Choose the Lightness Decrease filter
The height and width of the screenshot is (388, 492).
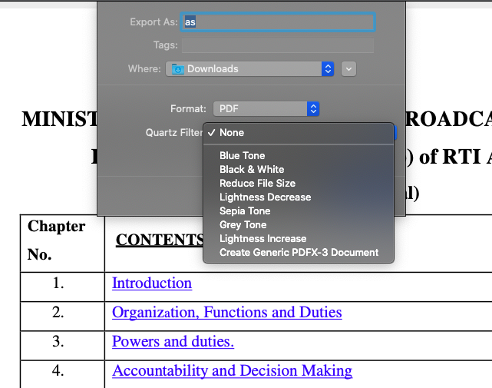pyautogui.click(x=299, y=197)
